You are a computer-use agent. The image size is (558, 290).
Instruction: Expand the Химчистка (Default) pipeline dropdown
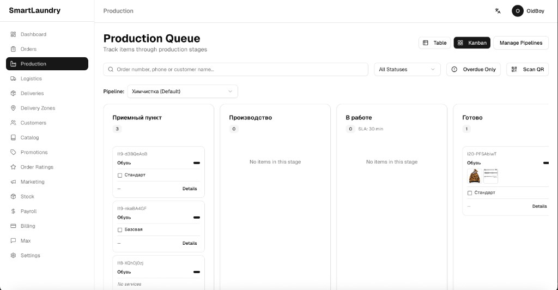coord(183,92)
